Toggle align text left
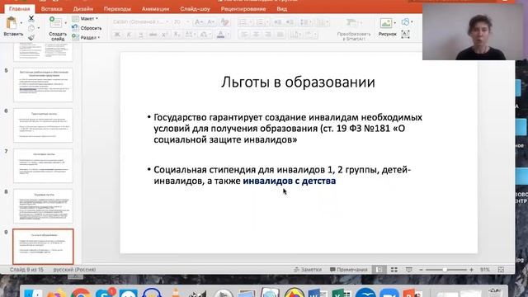Screen dimensions: 528x297 (244, 35)
